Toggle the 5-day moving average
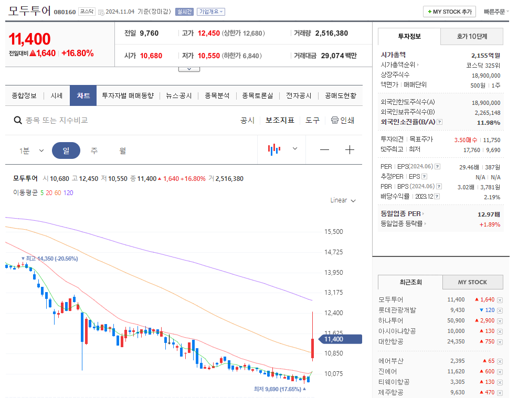 [x=42, y=193]
